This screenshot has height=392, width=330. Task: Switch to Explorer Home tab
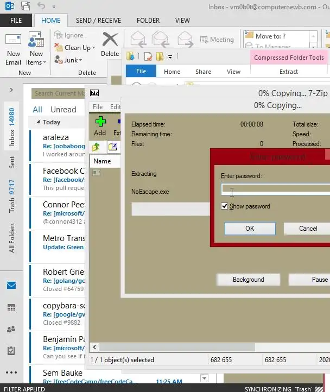coord(172,72)
